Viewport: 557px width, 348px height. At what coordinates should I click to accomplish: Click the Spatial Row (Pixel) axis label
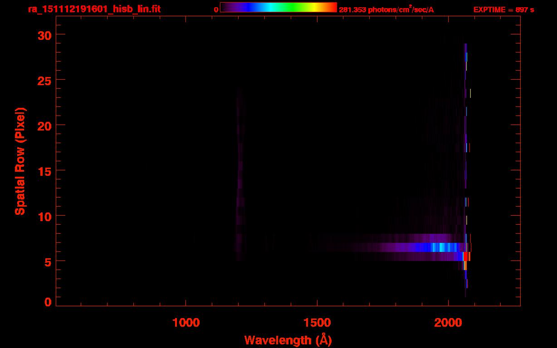(x=20, y=161)
